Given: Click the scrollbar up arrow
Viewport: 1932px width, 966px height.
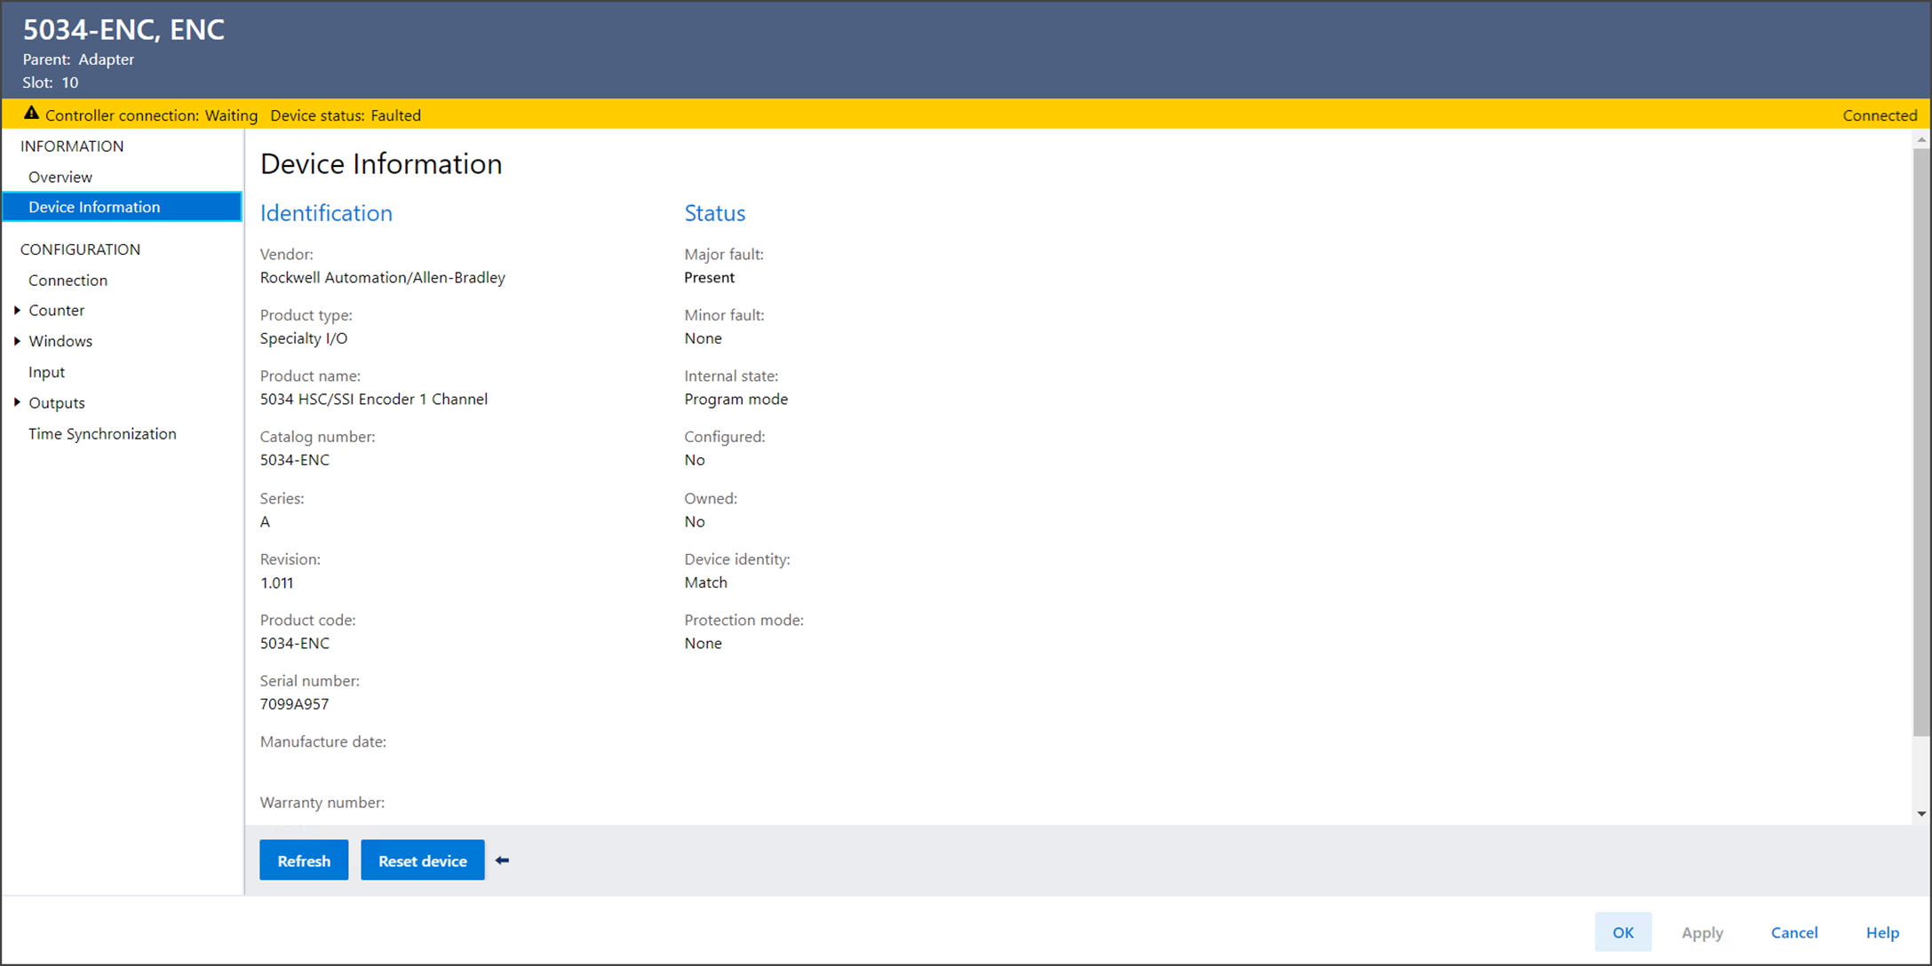Looking at the screenshot, I should tap(1921, 140).
